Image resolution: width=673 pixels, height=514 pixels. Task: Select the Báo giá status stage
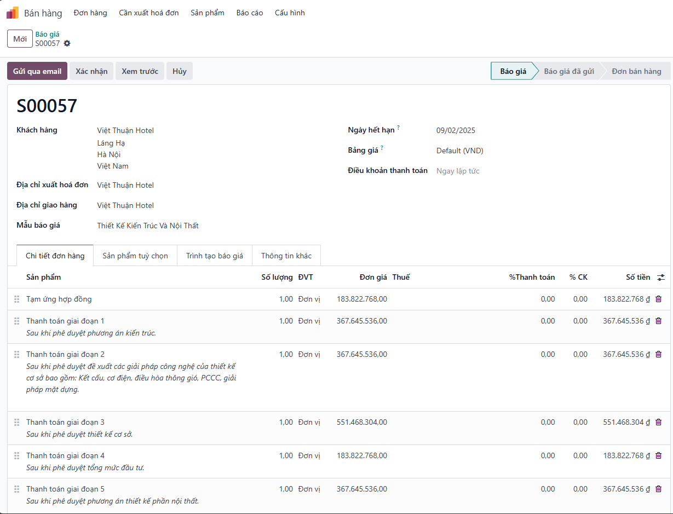click(513, 71)
